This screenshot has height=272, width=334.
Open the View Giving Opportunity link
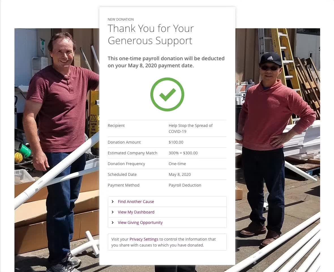[x=140, y=223]
